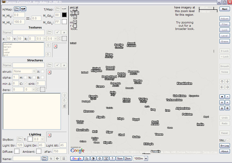The height and width of the screenshot is (163, 232).
Task: Open the SkyBox T 0.0 dropdown
Action: [x=42, y=139]
